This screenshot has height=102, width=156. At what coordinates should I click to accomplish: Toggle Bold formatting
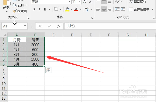[34, 9]
